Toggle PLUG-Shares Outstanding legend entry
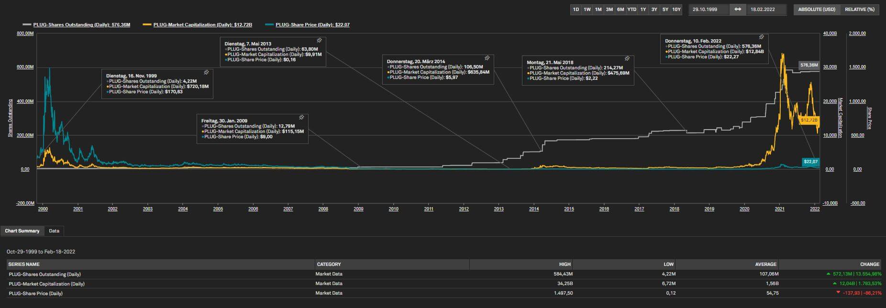This screenshot has height=308, width=886. [82, 25]
